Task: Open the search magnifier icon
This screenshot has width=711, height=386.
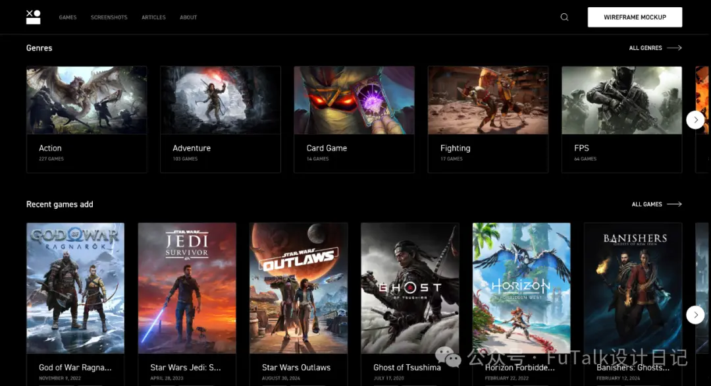Action: click(x=564, y=17)
